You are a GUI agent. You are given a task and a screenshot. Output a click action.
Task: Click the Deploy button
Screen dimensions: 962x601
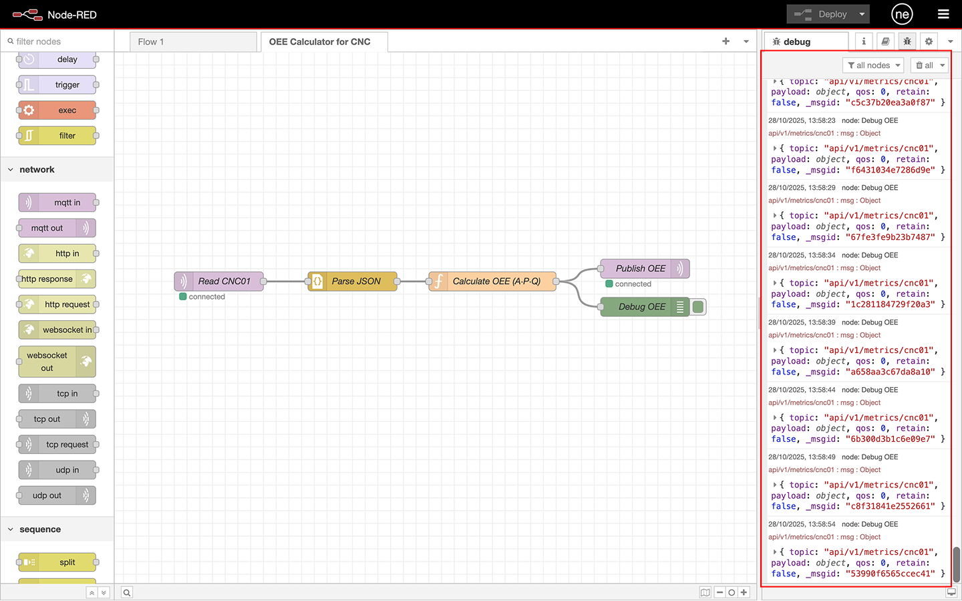click(x=823, y=14)
